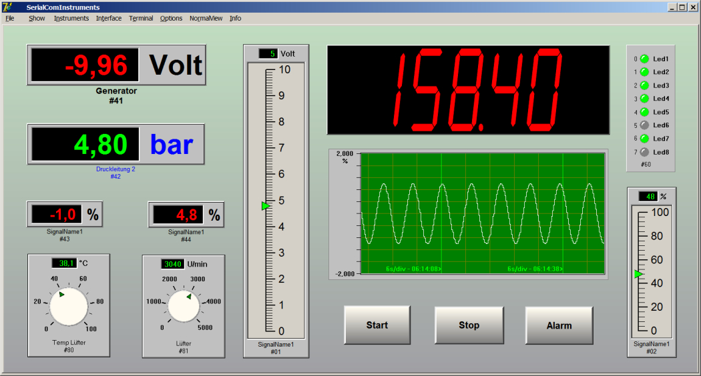Image resolution: width=701 pixels, height=376 pixels.
Task: Click the green pointer on Volt scale
Action: (266, 206)
